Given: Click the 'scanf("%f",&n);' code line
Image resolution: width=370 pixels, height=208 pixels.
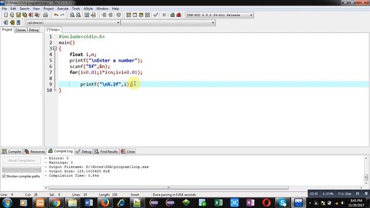Looking at the screenshot, I should pyautogui.click(x=90, y=66).
